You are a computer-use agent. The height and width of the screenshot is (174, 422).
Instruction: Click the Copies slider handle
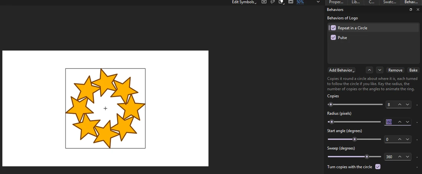pos(331,104)
